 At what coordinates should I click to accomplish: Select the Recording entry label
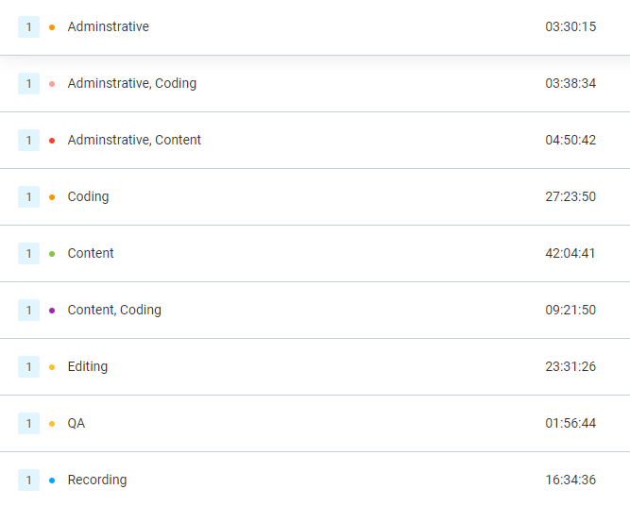pyautogui.click(x=97, y=480)
